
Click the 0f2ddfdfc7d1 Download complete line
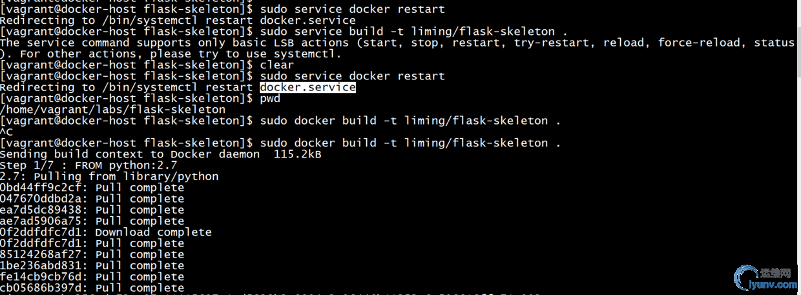(106, 232)
